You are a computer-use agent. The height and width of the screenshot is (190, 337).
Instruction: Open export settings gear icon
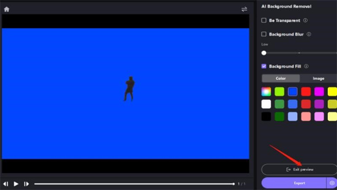coord(332,183)
